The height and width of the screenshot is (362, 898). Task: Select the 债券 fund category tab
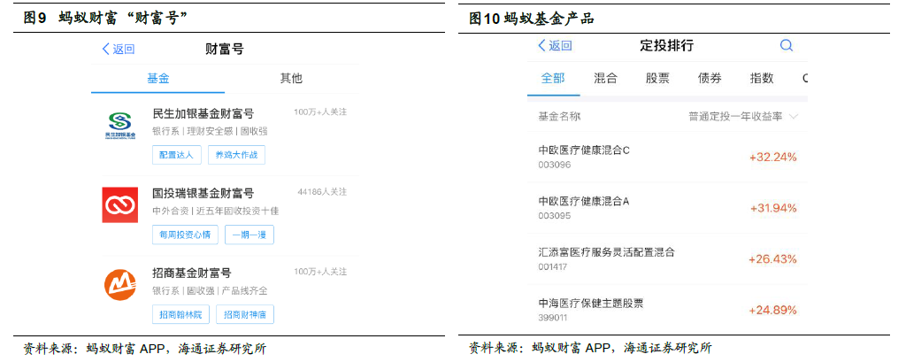(x=710, y=79)
